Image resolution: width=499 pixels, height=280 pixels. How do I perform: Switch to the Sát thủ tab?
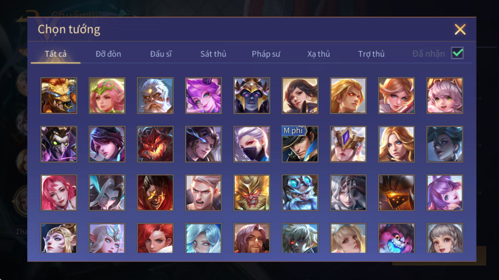[213, 54]
